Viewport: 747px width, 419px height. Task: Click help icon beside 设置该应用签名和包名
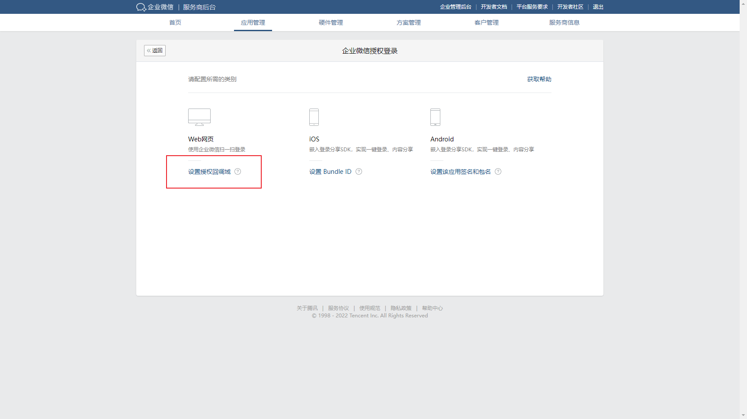click(x=498, y=172)
